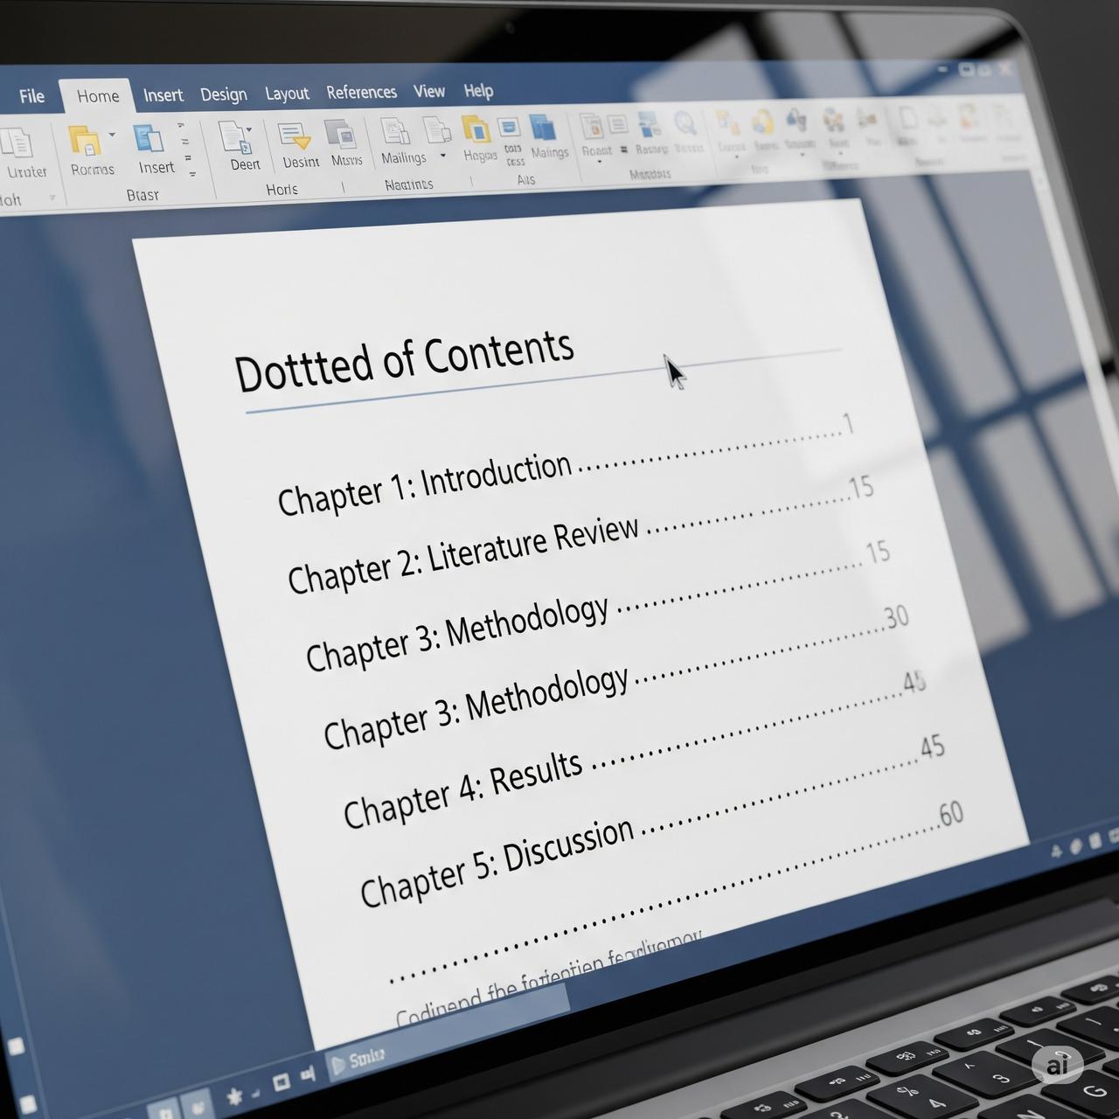Jump to Chapter 5: Discussion entry
Viewport: 1119px width, 1119px height.
pos(497,861)
